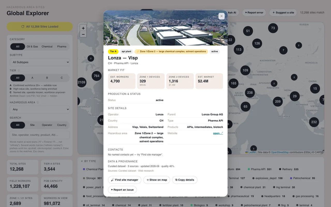Select Country search scope
Viewport: 331px width, 207px height.
coord(62,125)
